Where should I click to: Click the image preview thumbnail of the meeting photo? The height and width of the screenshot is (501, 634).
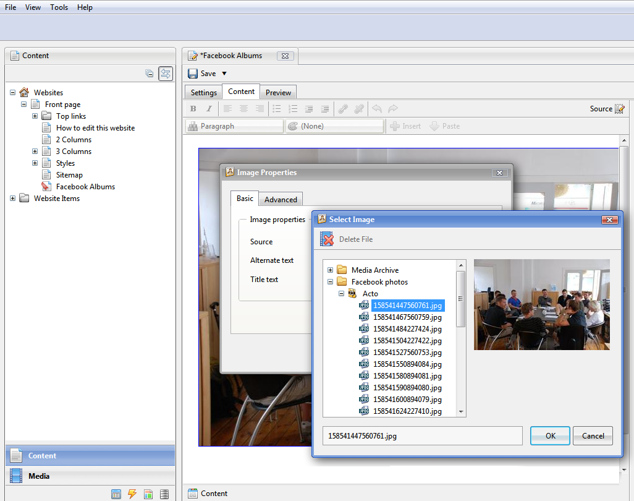point(541,304)
